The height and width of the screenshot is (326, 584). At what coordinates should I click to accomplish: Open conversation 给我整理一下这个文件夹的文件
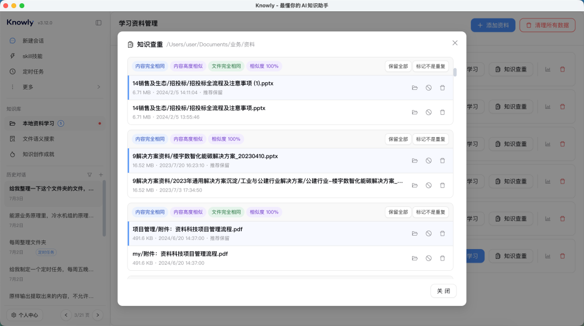pyautogui.click(x=54, y=193)
